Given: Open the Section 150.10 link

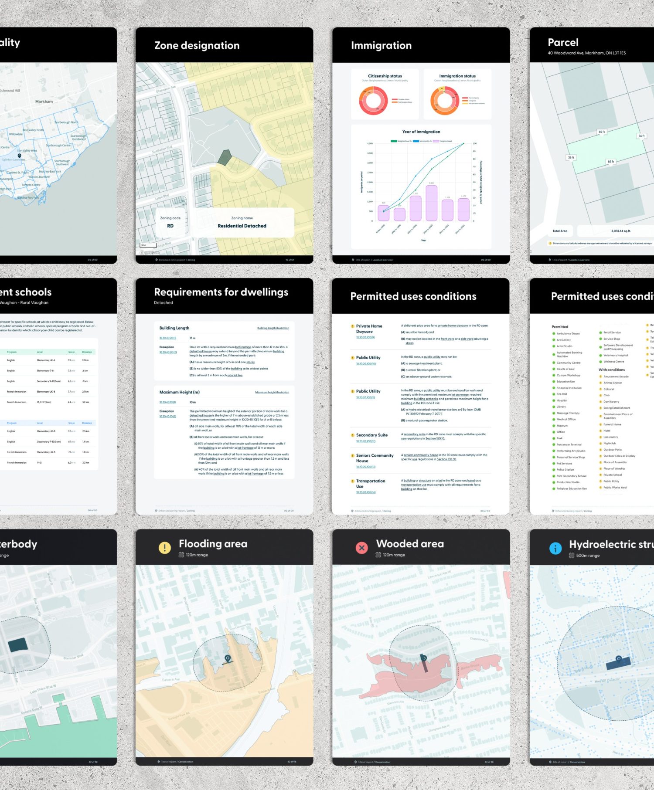Looking at the screenshot, I should [435, 438].
